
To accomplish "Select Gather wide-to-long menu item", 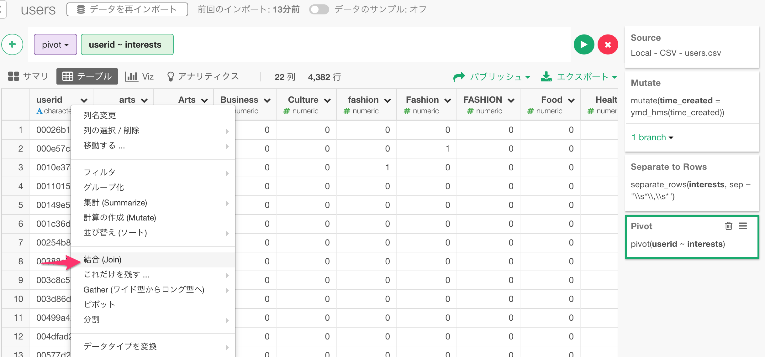I will 153,290.
